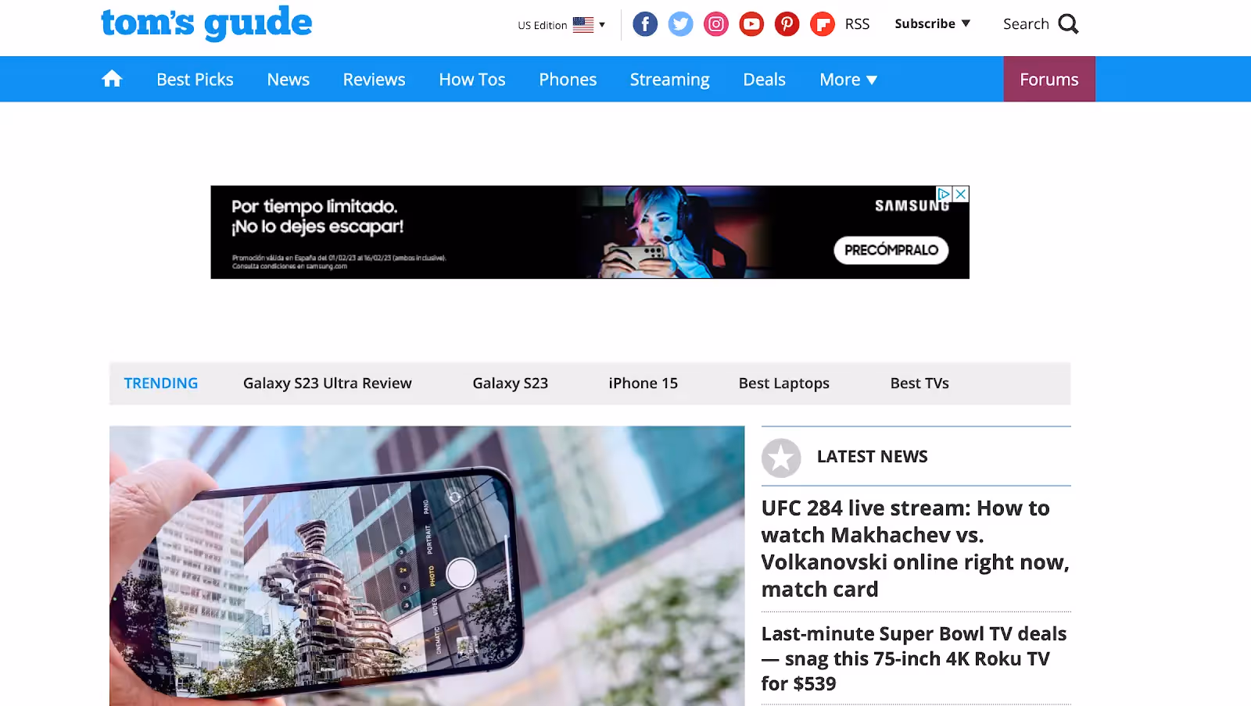Open the Reviews navigation tab
The image size is (1251, 706).
click(x=374, y=80)
